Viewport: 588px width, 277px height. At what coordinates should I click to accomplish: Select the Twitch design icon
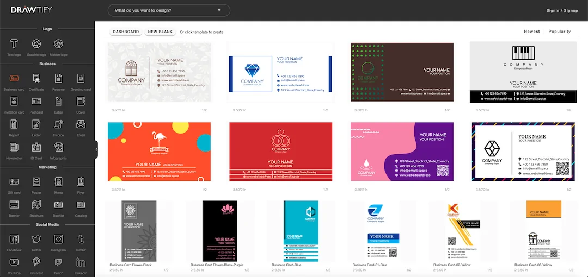point(58,262)
